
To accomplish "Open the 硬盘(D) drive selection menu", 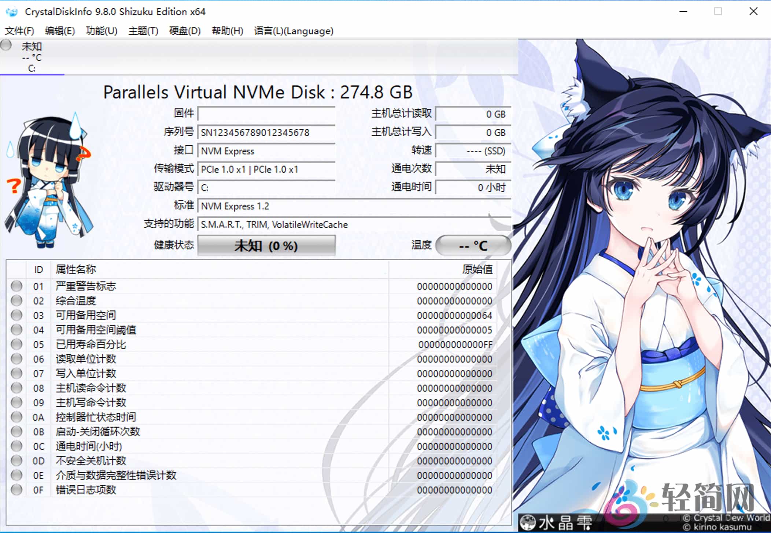I will pyautogui.click(x=185, y=31).
